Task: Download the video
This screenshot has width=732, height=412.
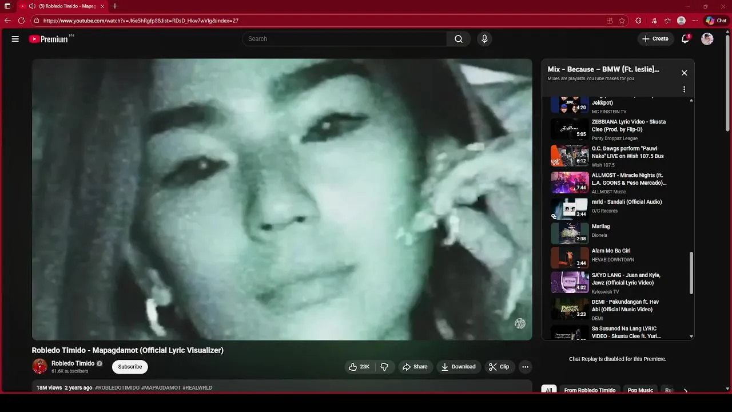Action: click(x=459, y=367)
